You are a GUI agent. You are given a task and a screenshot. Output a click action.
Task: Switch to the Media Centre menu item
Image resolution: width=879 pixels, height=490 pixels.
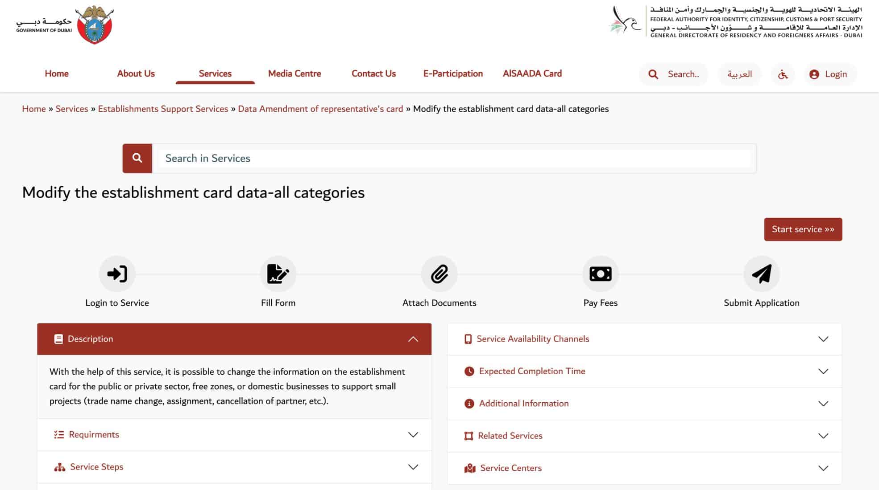(294, 73)
